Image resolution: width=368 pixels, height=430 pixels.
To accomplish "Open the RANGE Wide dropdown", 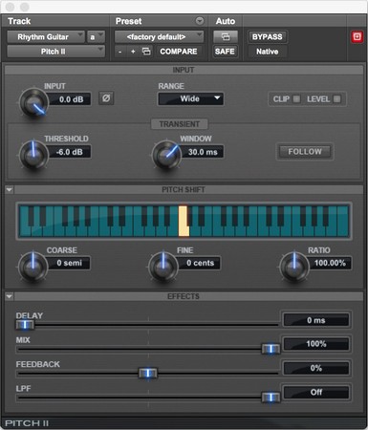I will click(x=190, y=98).
